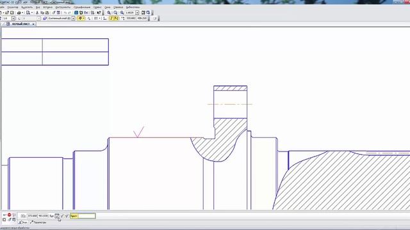Expand the Print preview dropdown arrow

[x=32, y=13]
